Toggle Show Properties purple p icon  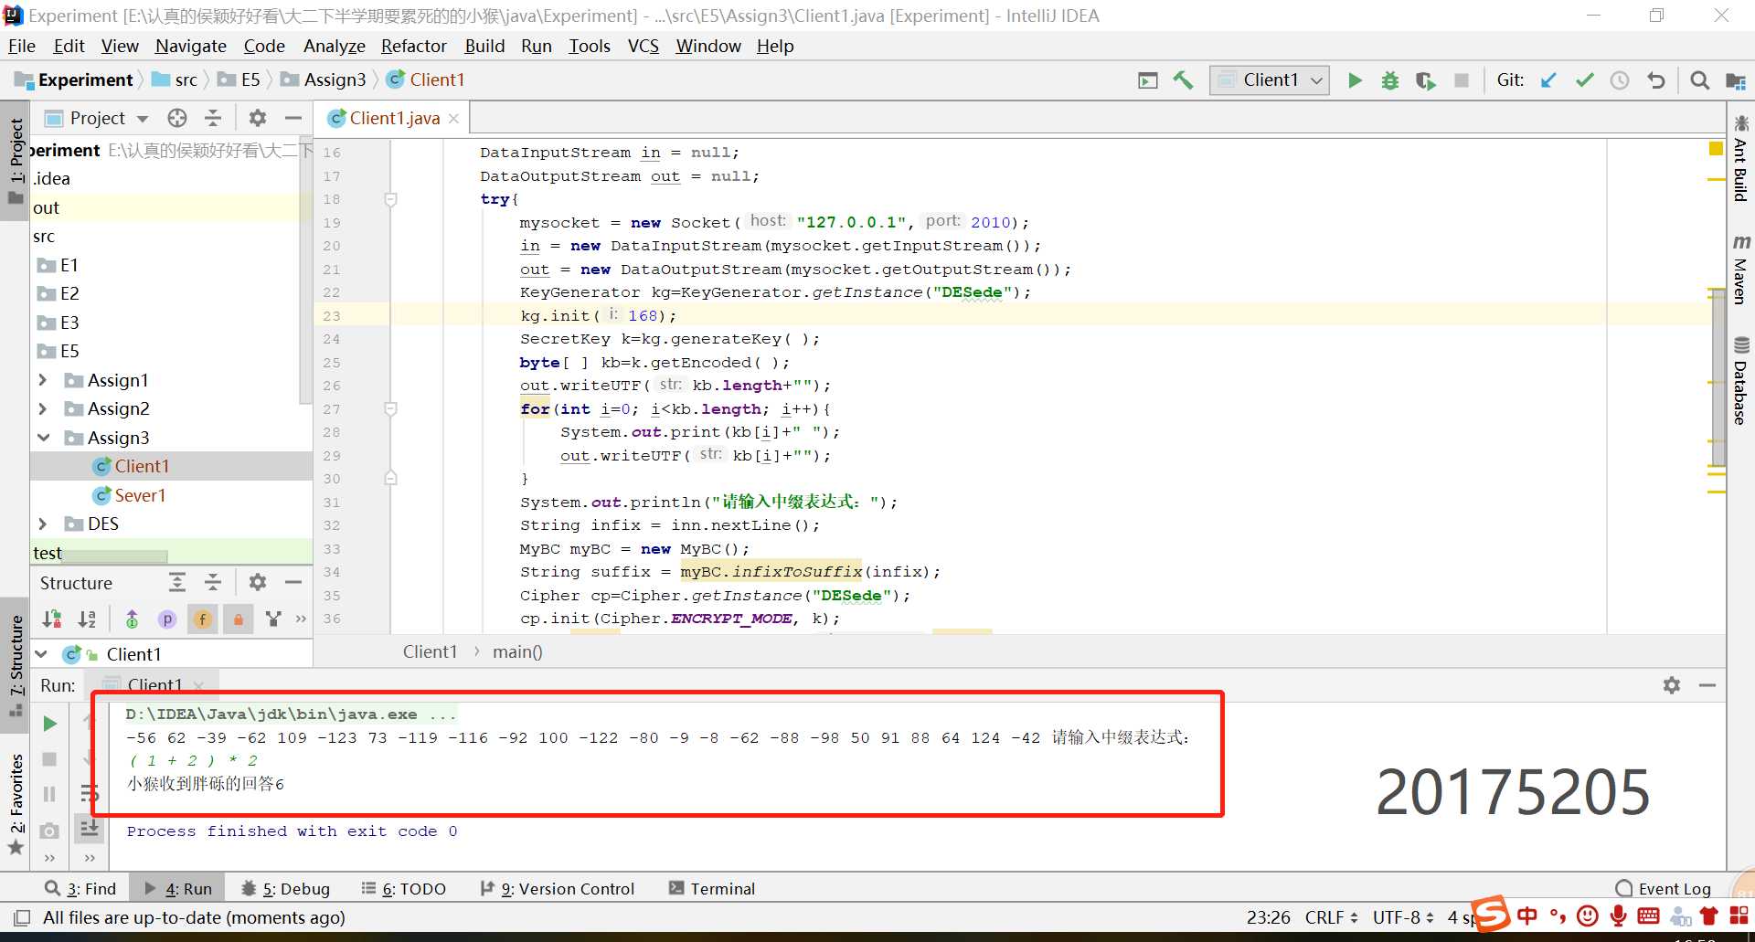click(167, 619)
